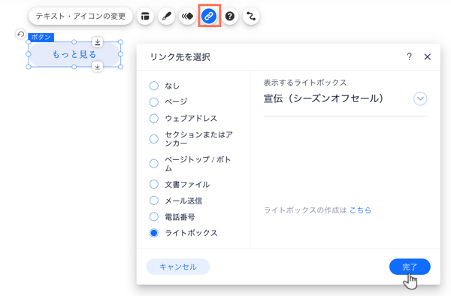Image resolution: width=451 pixels, height=296 pixels.
Task: Click the 表示するライトボックス label
Action: [305, 83]
